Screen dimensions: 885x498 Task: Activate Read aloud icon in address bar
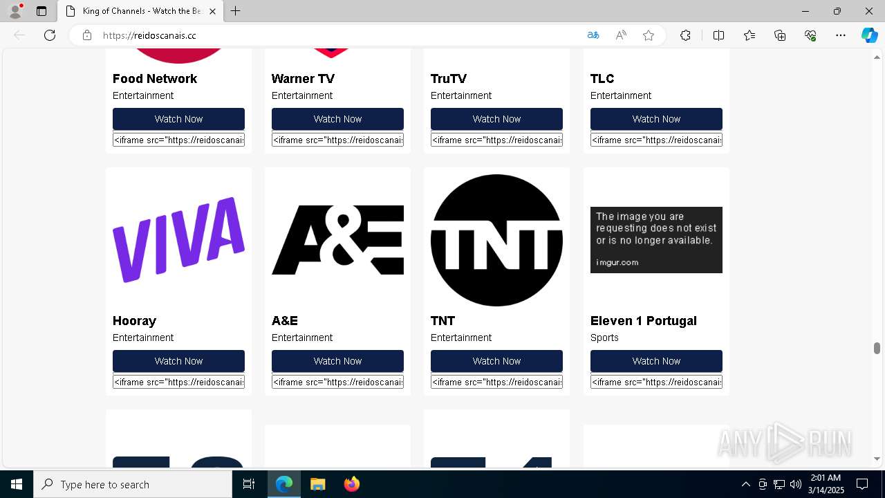tap(621, 35)
